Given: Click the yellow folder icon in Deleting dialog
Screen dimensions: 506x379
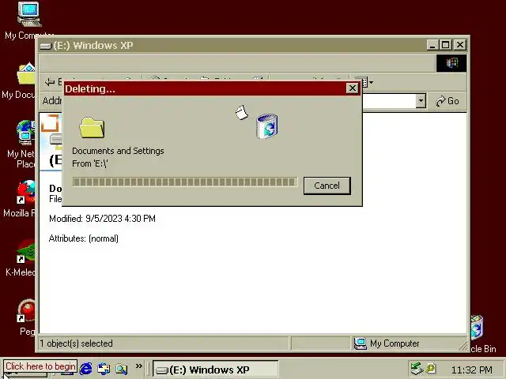Looking at the screenshot, I should (x=92, y=128).
